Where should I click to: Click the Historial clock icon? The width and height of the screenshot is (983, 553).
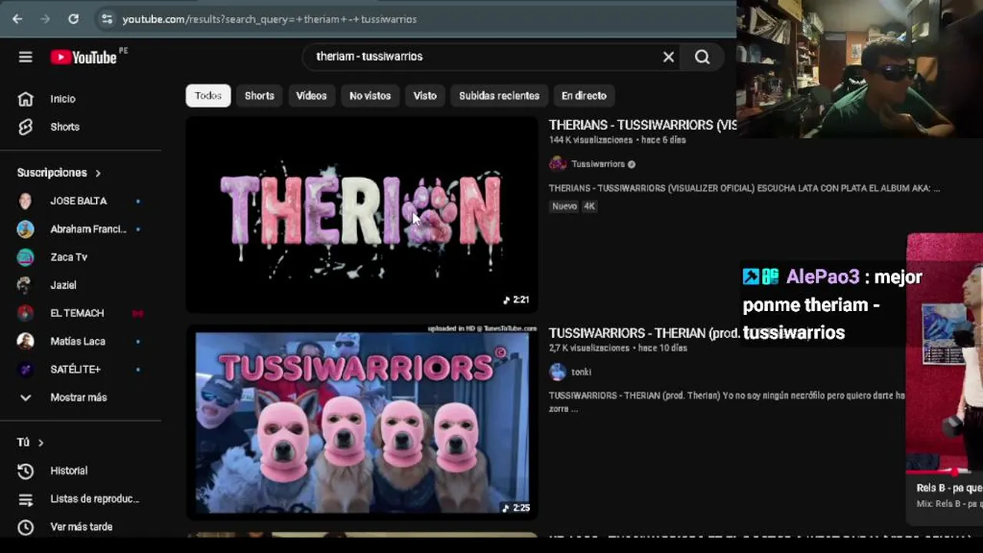[x=25, y=471]
